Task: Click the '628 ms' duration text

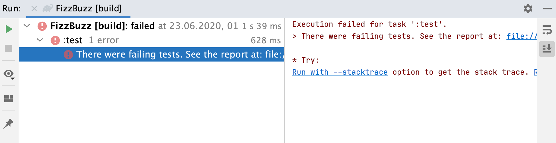Action: (x=266, y=40)
